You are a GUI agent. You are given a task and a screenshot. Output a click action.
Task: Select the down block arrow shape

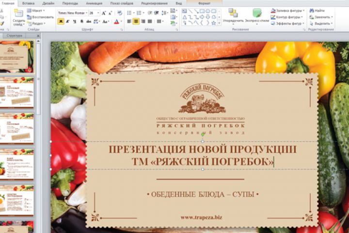pyautogui.click(x=207, y=17)
